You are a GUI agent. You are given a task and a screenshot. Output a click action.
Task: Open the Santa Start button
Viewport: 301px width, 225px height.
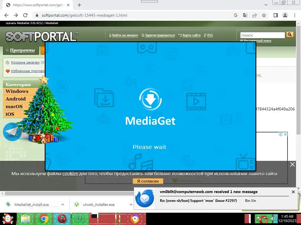(8, 219)
